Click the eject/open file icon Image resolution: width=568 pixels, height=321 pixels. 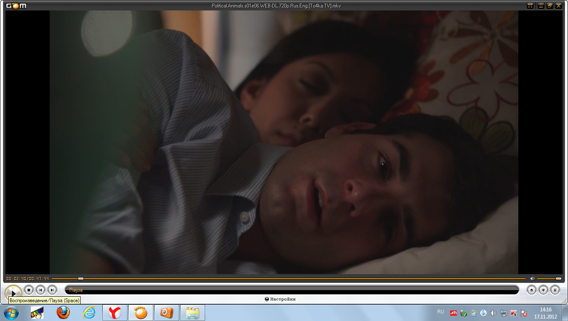click(x=531, y=290)
